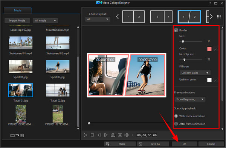Click the auto-fill media to layout icon

point(17,135)
